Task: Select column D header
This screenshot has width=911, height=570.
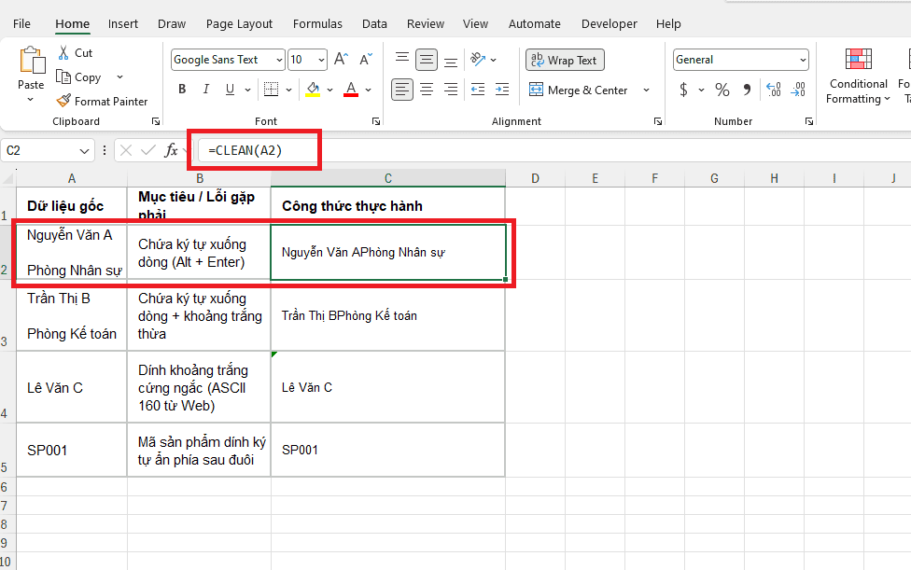Action: (x=535, y=178)
